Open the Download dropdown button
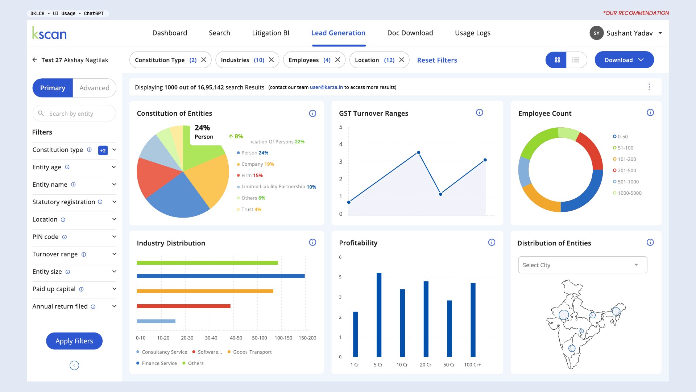The width and height of the screenshot is (696, 392). pos(624,60)
